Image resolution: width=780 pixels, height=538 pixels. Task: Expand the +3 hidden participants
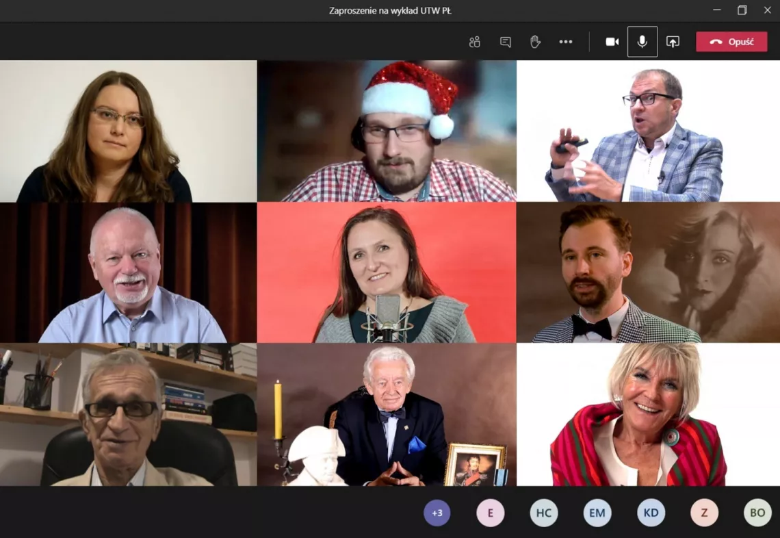[x=437, y=513]
